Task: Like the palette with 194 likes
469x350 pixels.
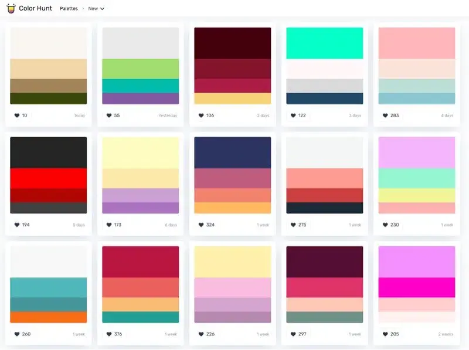Action: coord(22,225)
